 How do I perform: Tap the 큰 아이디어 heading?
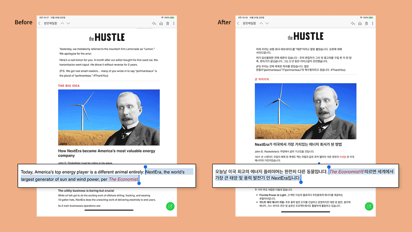coord(262,79)
